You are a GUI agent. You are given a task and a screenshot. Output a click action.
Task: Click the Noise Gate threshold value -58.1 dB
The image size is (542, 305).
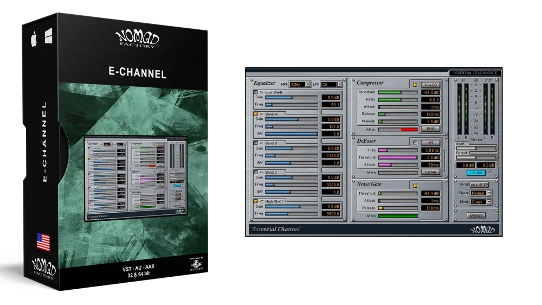click(x=431, y=194)
